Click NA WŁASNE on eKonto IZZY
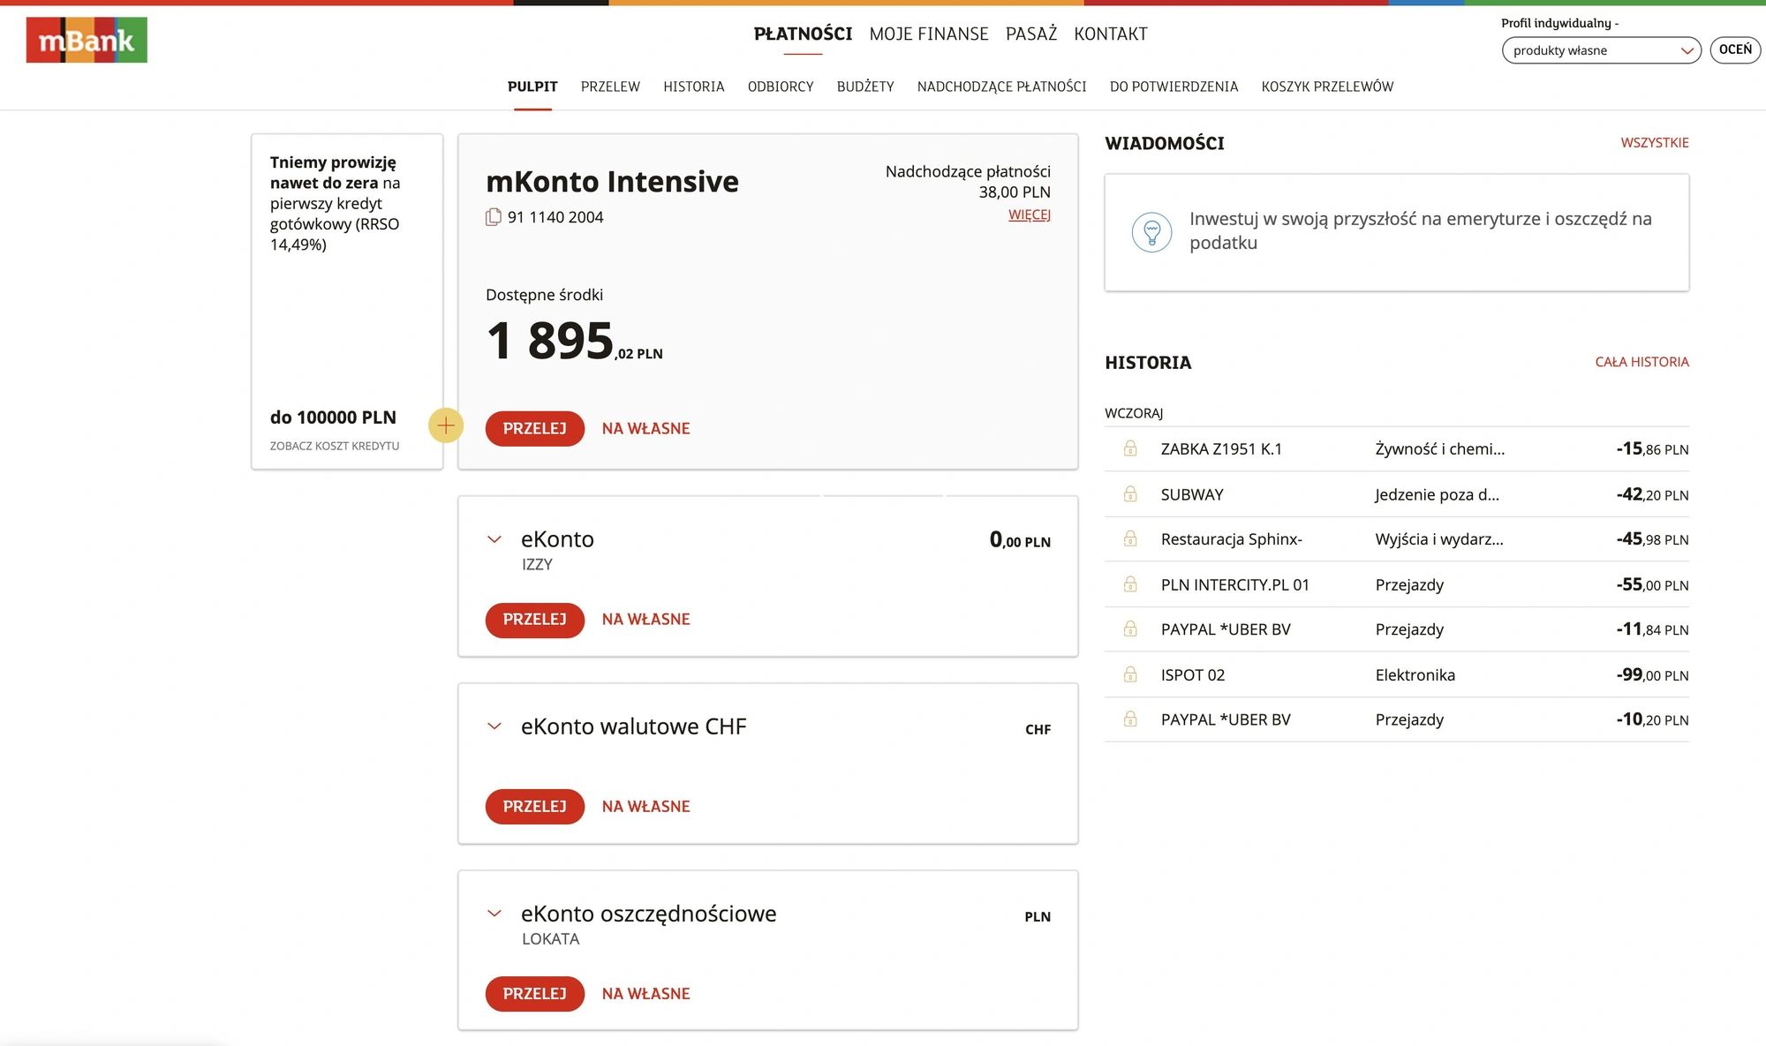Screen dimensions: 1766x1046 (646, 620)
